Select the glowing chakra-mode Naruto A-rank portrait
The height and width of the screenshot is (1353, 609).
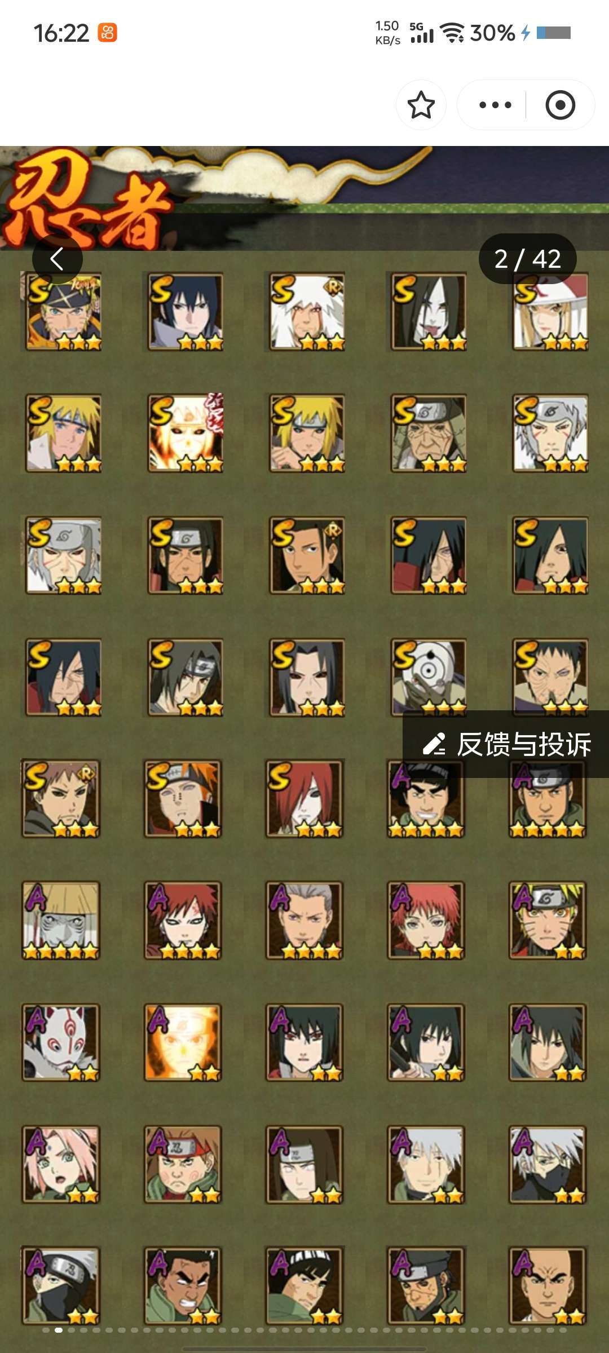183,1042
